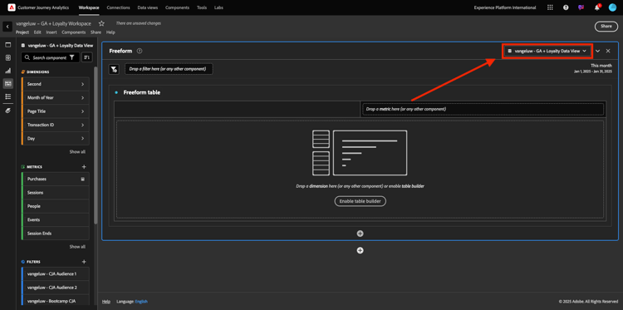Open the app switcher grid icon
Screen dimensions: 623x310
tap(550, 7)
